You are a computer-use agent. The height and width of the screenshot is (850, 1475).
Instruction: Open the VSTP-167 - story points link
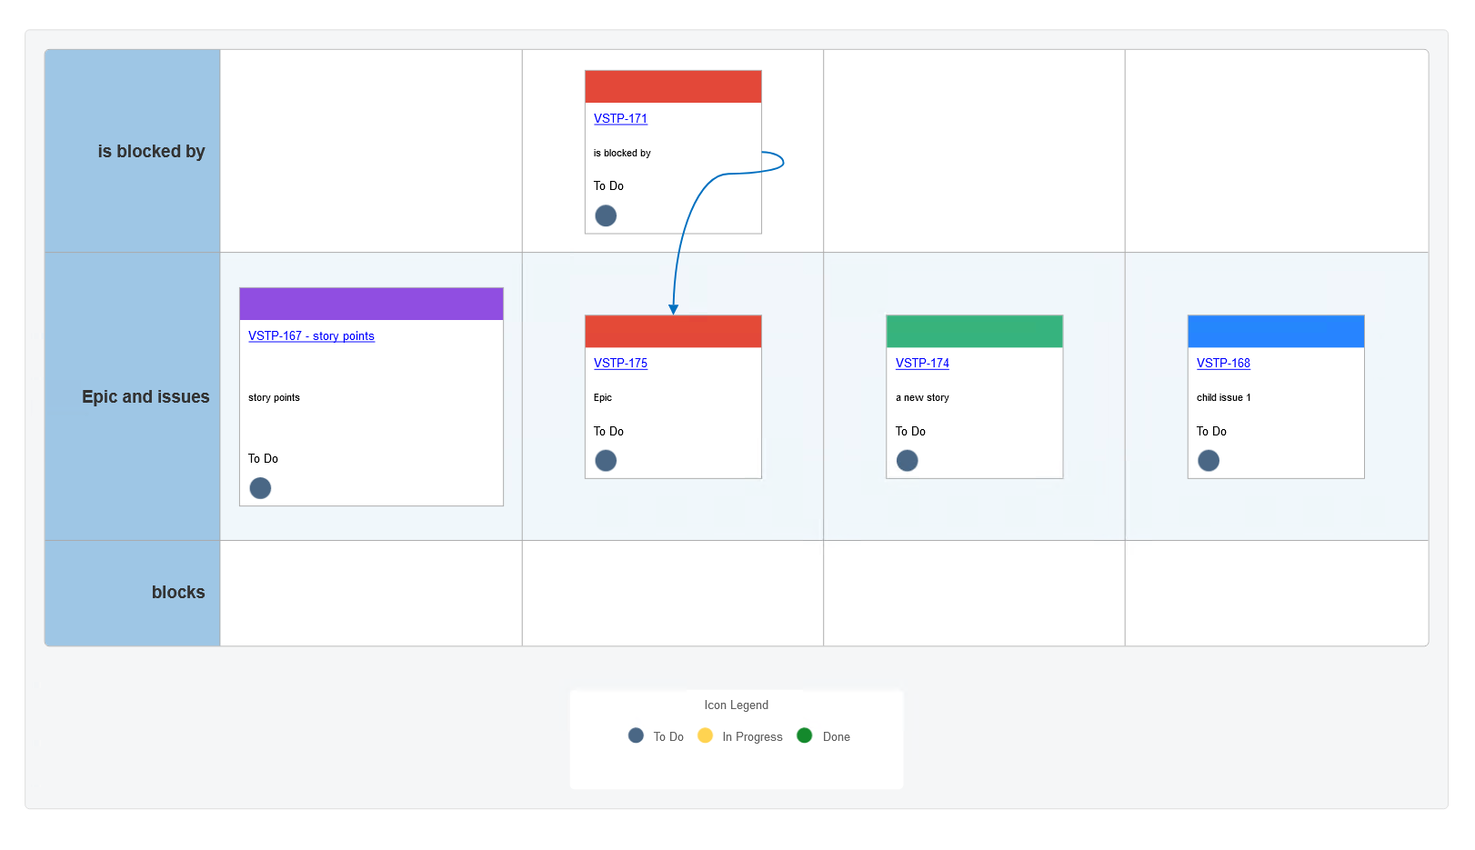click(311, 335)
